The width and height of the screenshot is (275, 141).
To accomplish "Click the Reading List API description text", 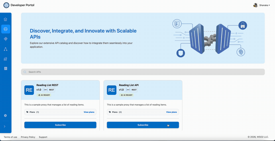I will point(137,105).
